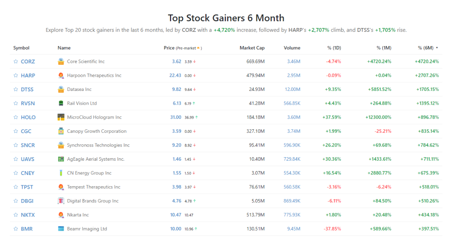Open the CORZ ticker link
This screenshot has height=237, width=453.
[x=28, y=62]
